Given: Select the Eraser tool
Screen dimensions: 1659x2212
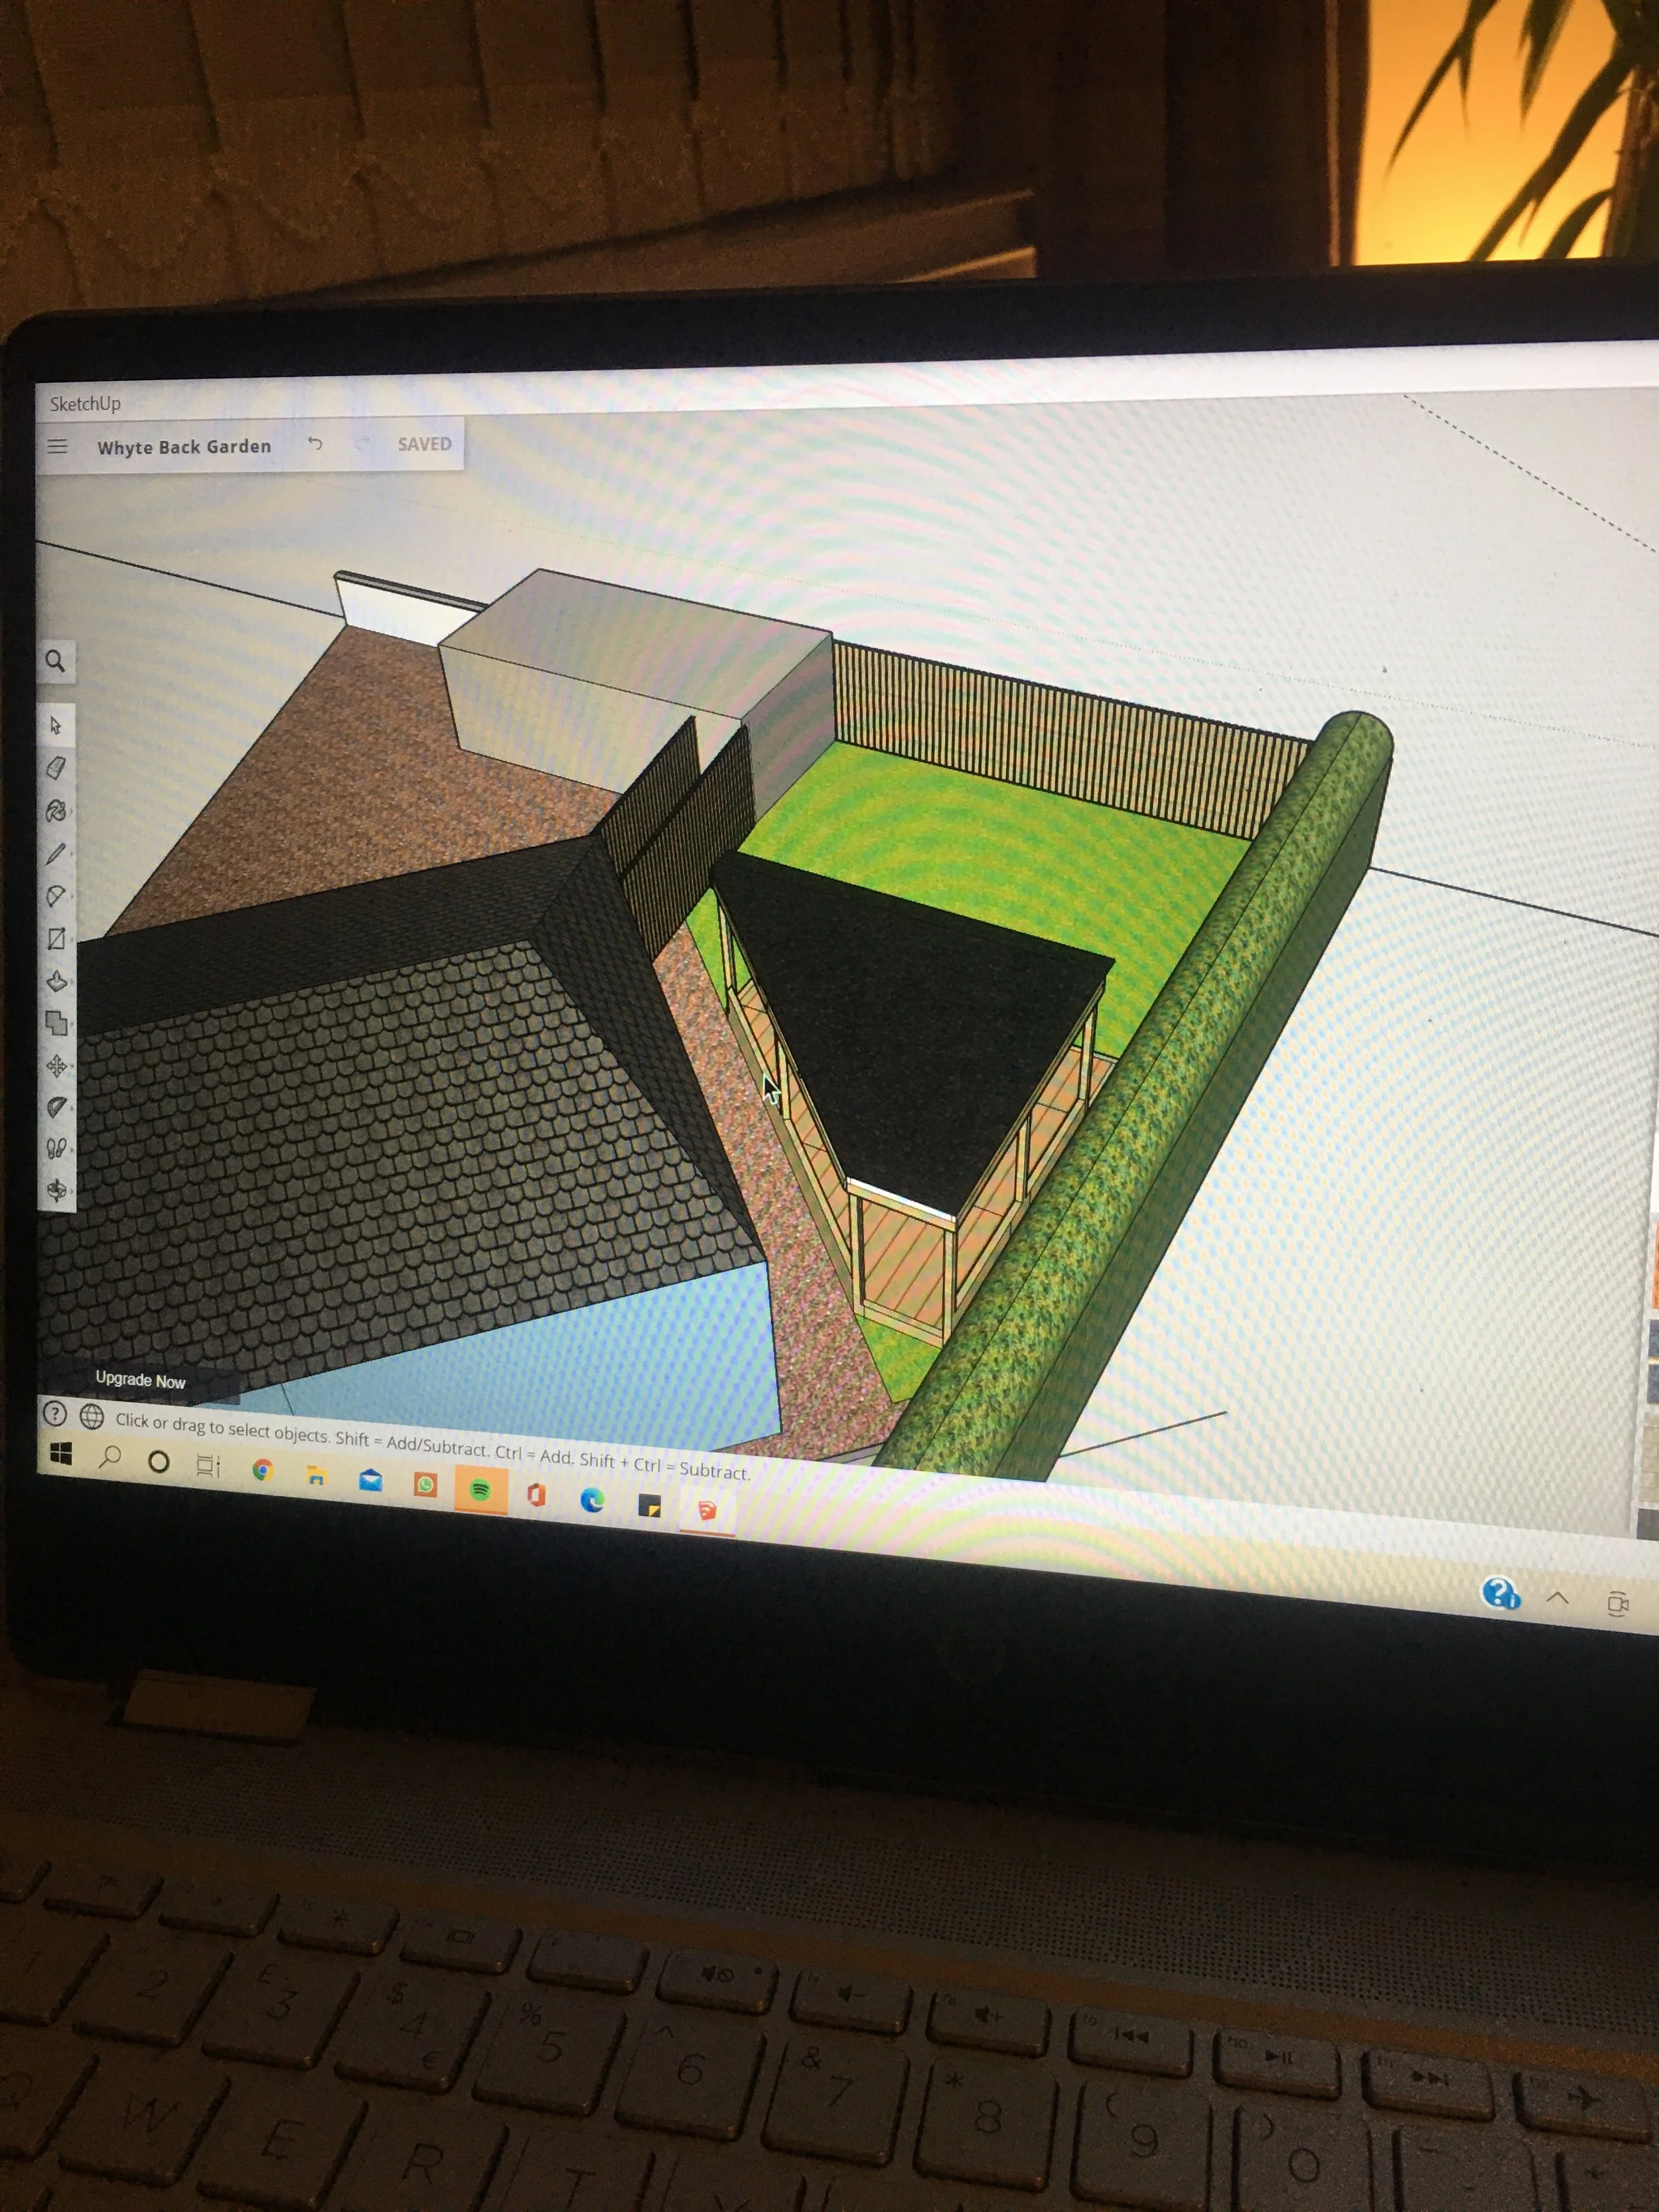Looking at the screenshot, I should pos(56,768).
